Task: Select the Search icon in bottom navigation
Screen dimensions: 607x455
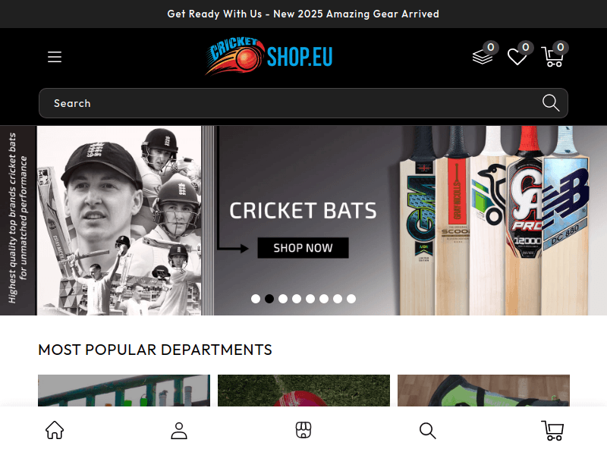Action: [x=427, y=430]
